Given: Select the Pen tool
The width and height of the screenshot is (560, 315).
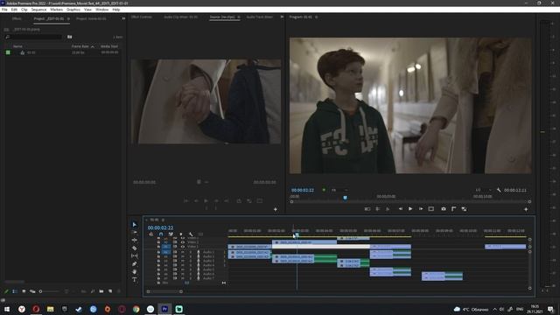Looking at the screenshot, I should 134,263.
